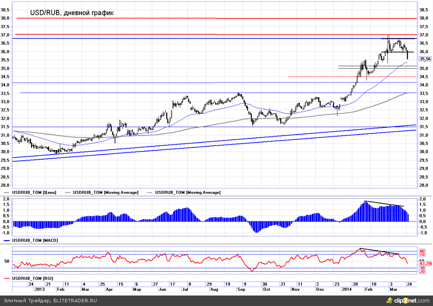Click the May month label

point(137,289)
